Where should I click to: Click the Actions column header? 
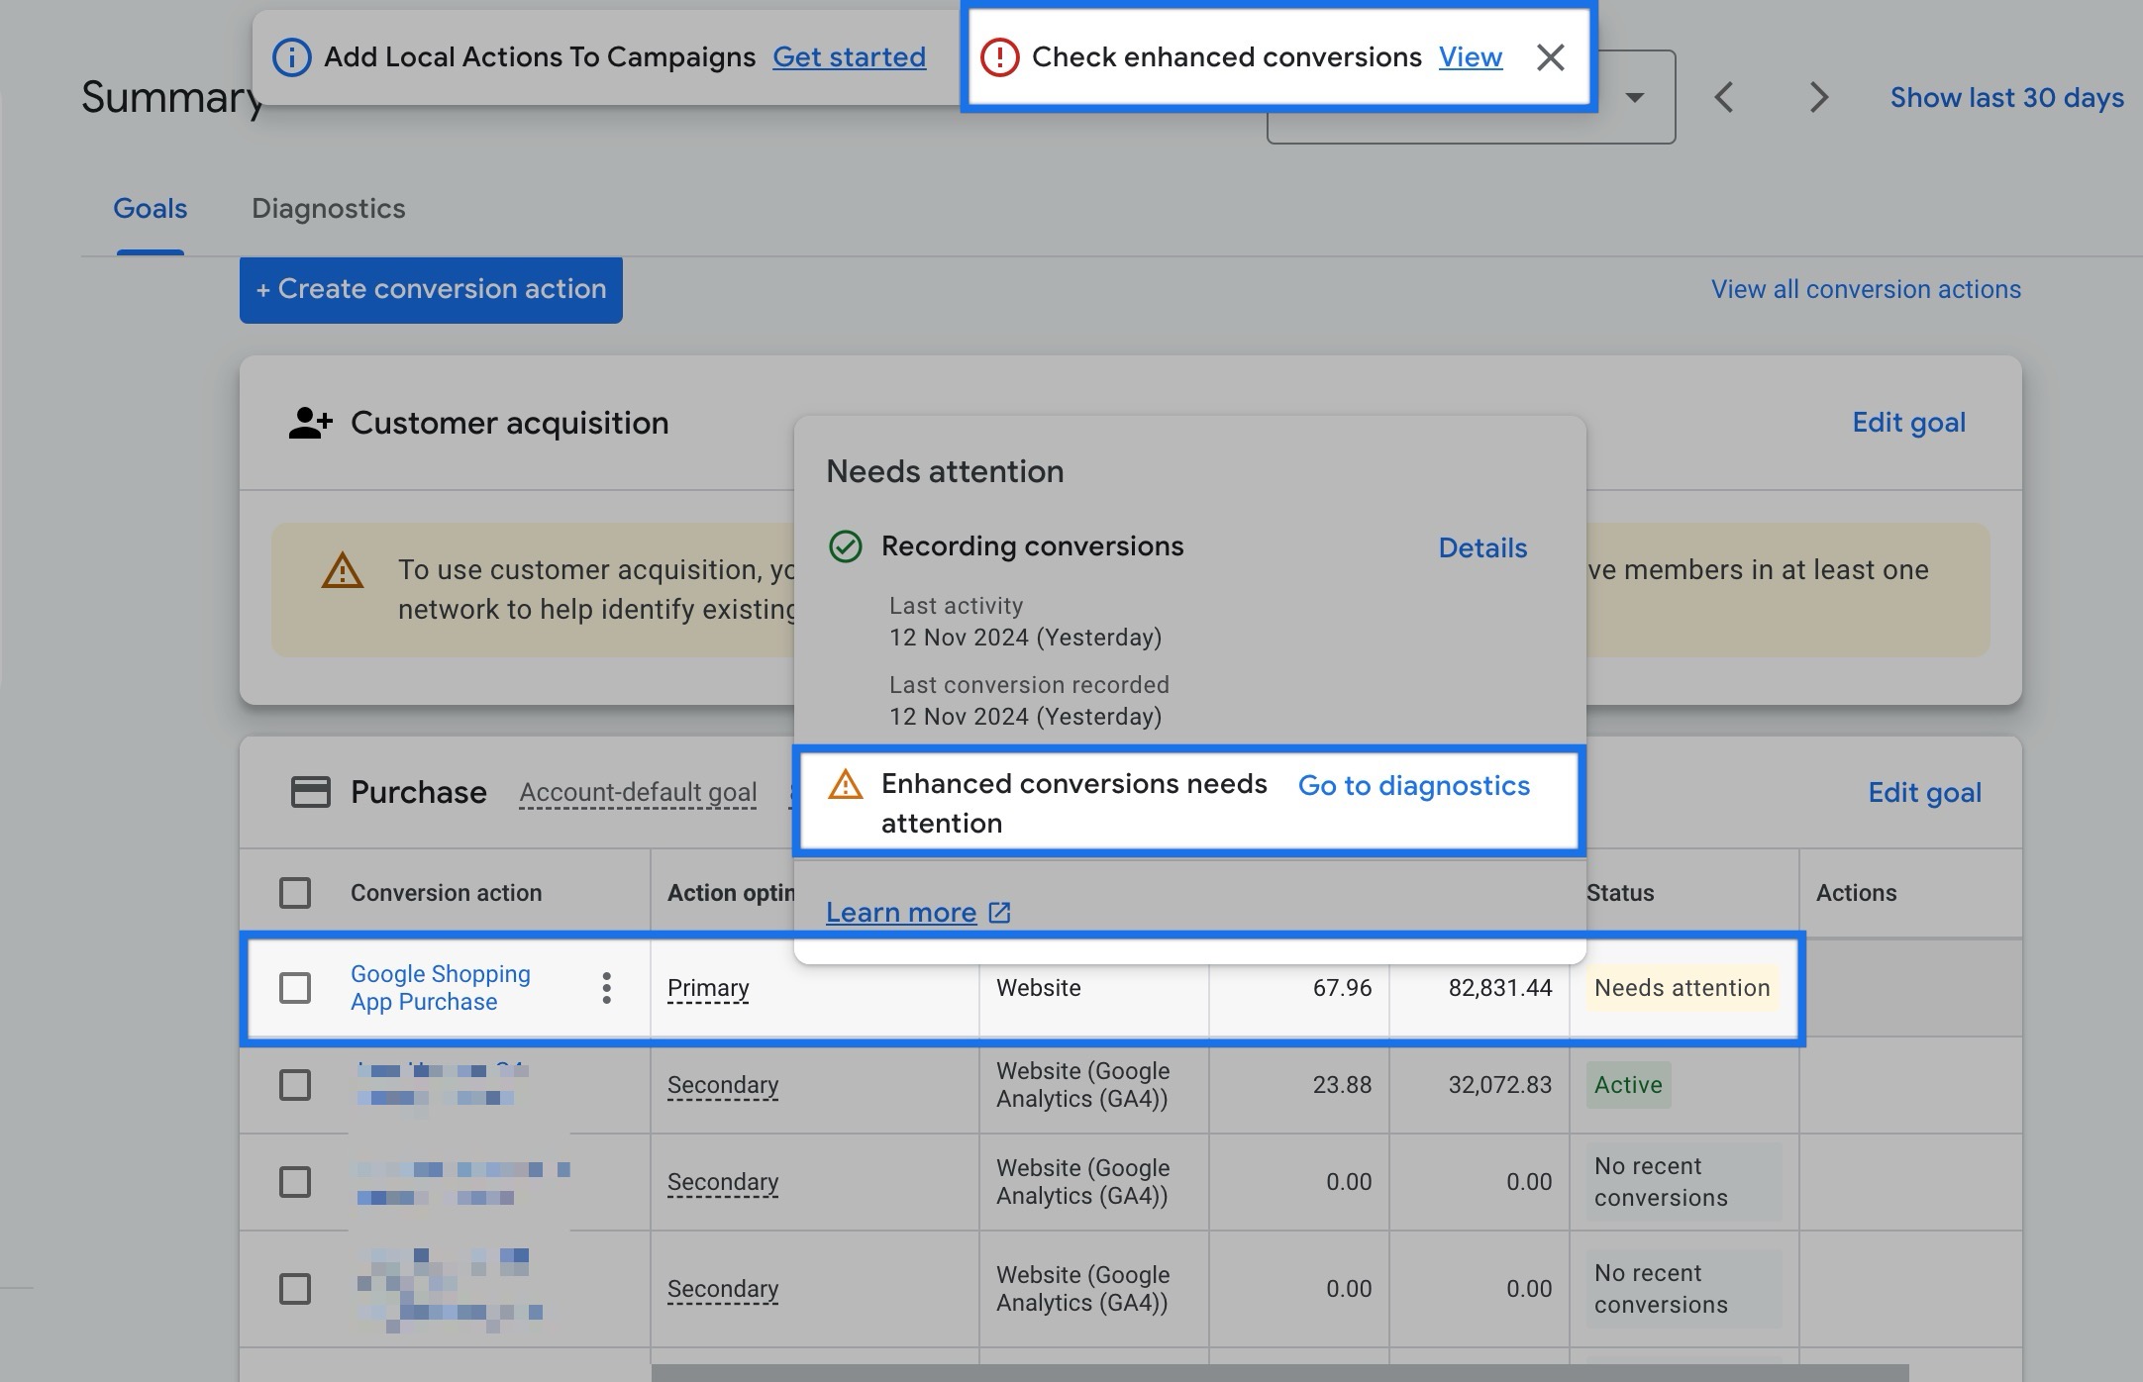(x=1856, y=893)
